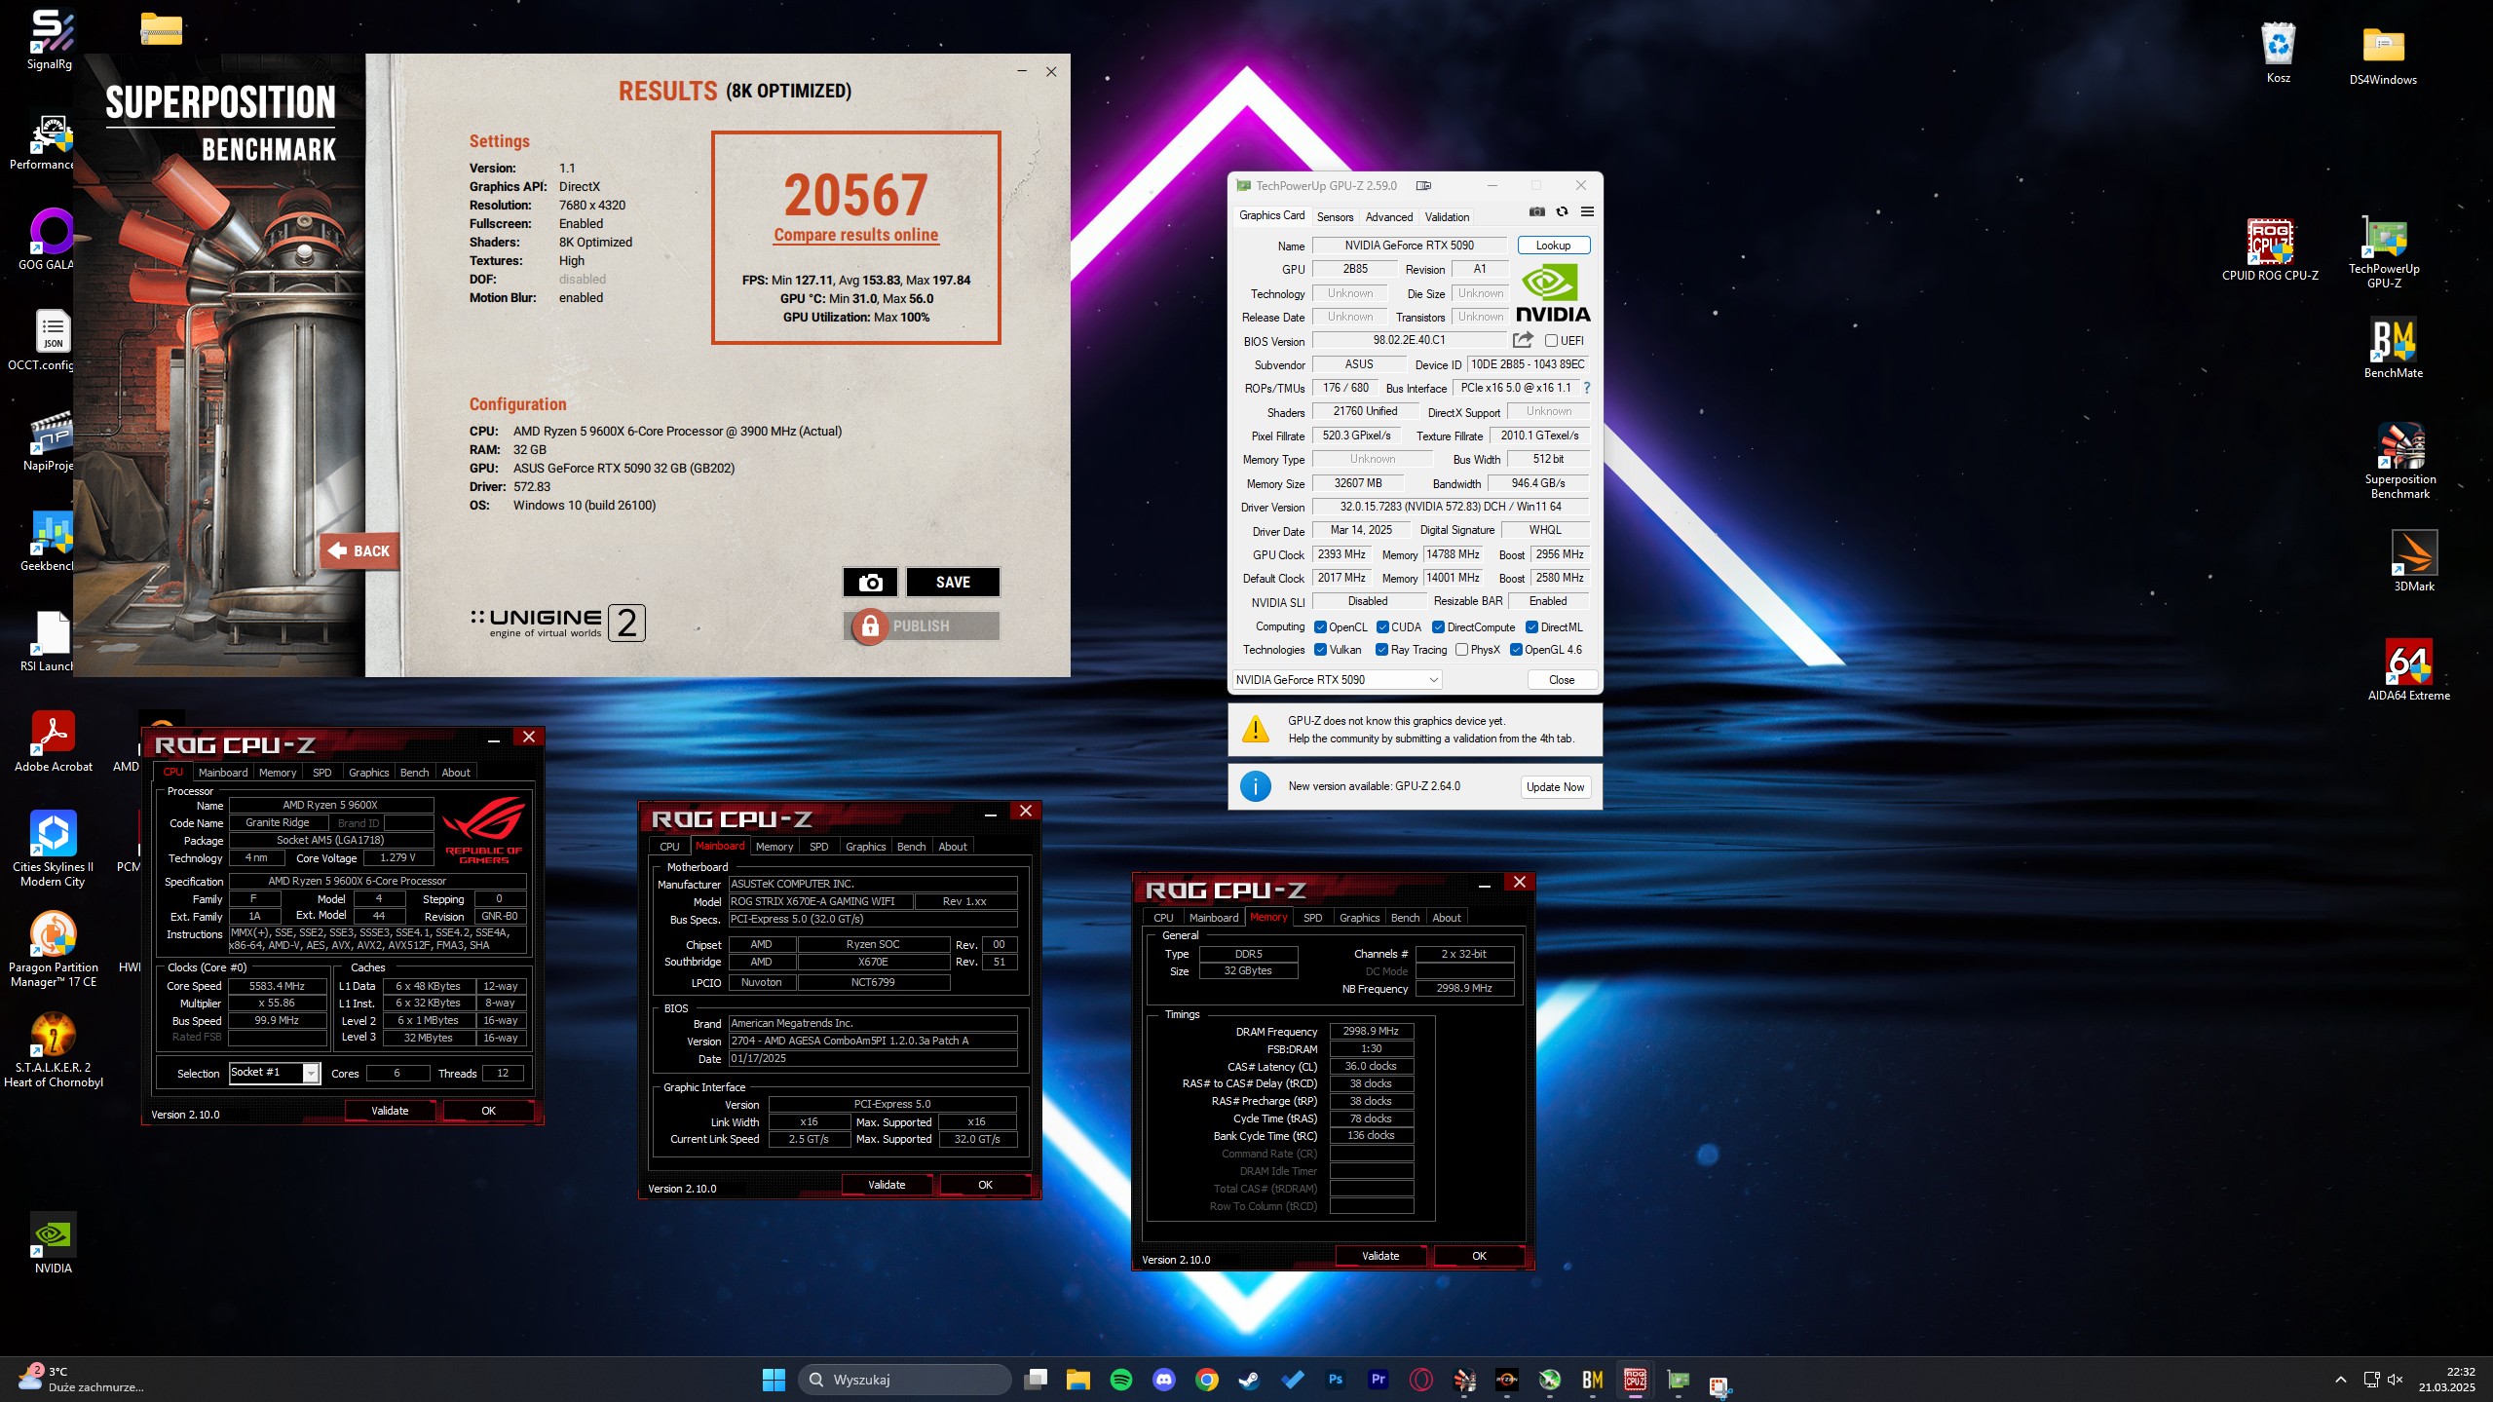Click the BIOS share/export arrow icon in GPU-Z

click(x=1523, y=340)
